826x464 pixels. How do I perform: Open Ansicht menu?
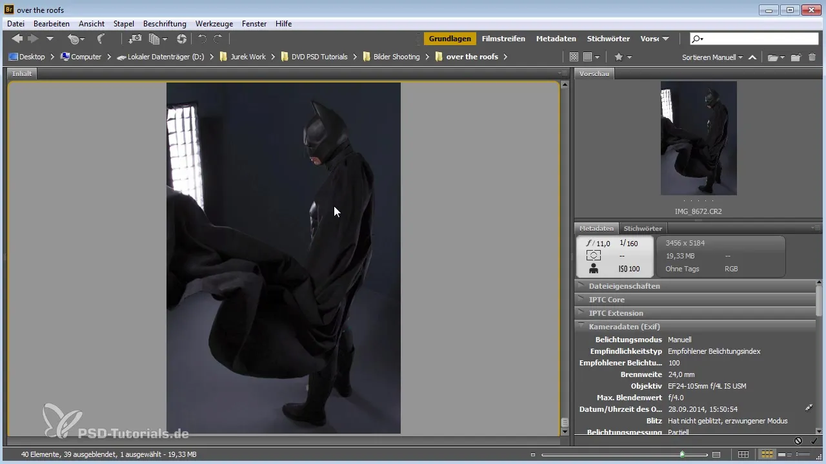tap(92, 23)
